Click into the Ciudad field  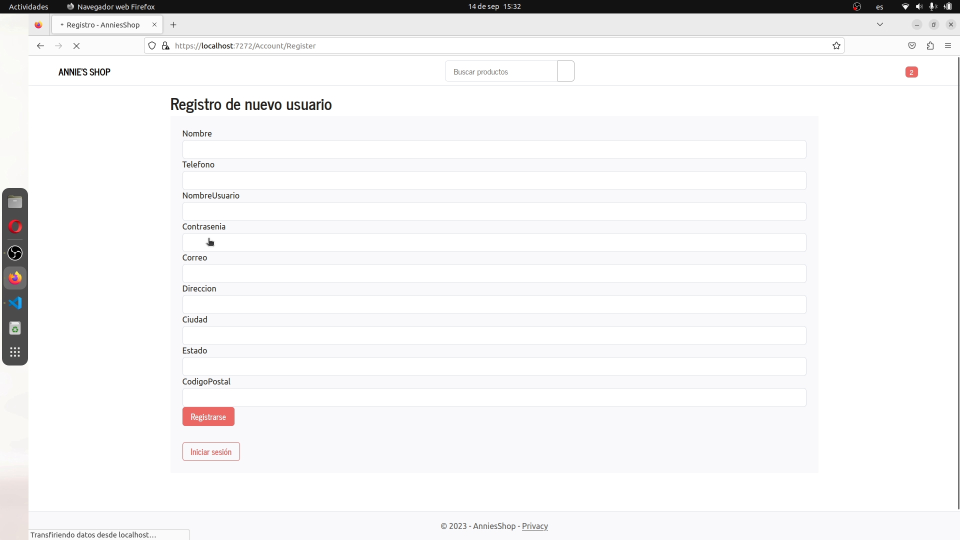pos(494,335)
